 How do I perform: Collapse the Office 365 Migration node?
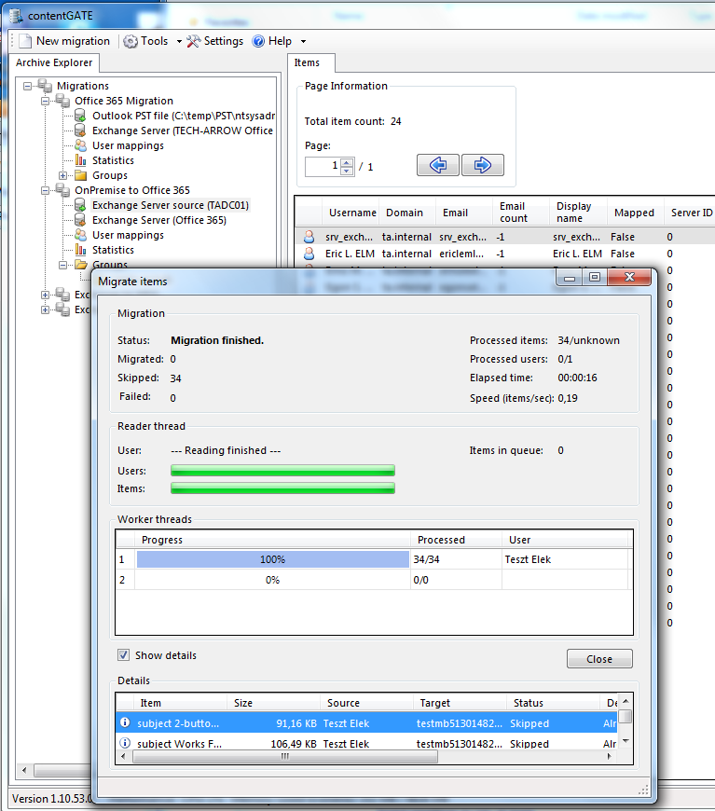click(x=46, y=102)
